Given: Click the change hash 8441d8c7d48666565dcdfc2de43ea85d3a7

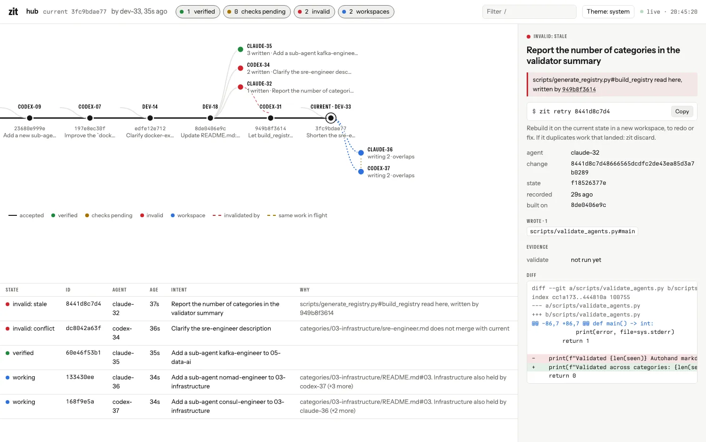Looking at the screenshot, I should [633, 168].
